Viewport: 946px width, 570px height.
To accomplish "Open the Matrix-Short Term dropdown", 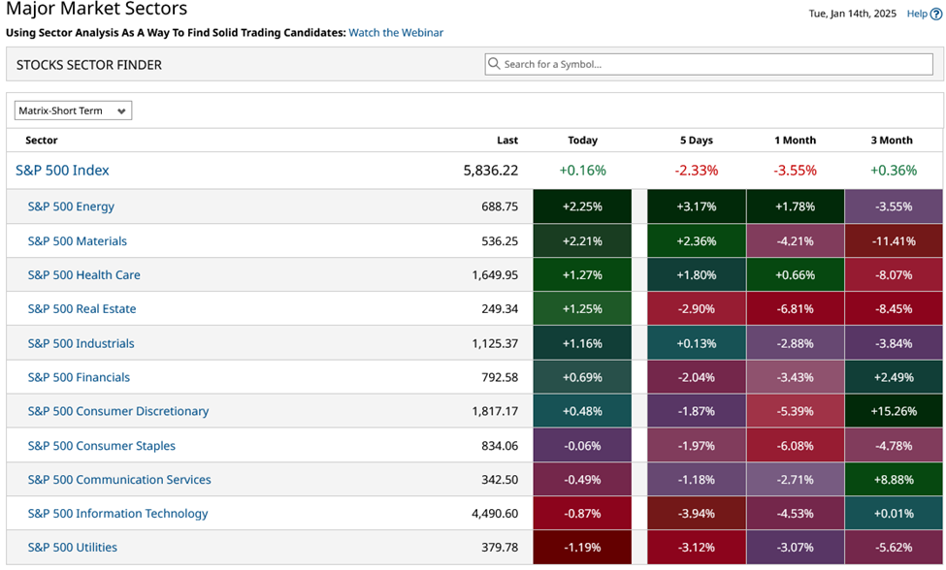I will click(x=72, y=110).
